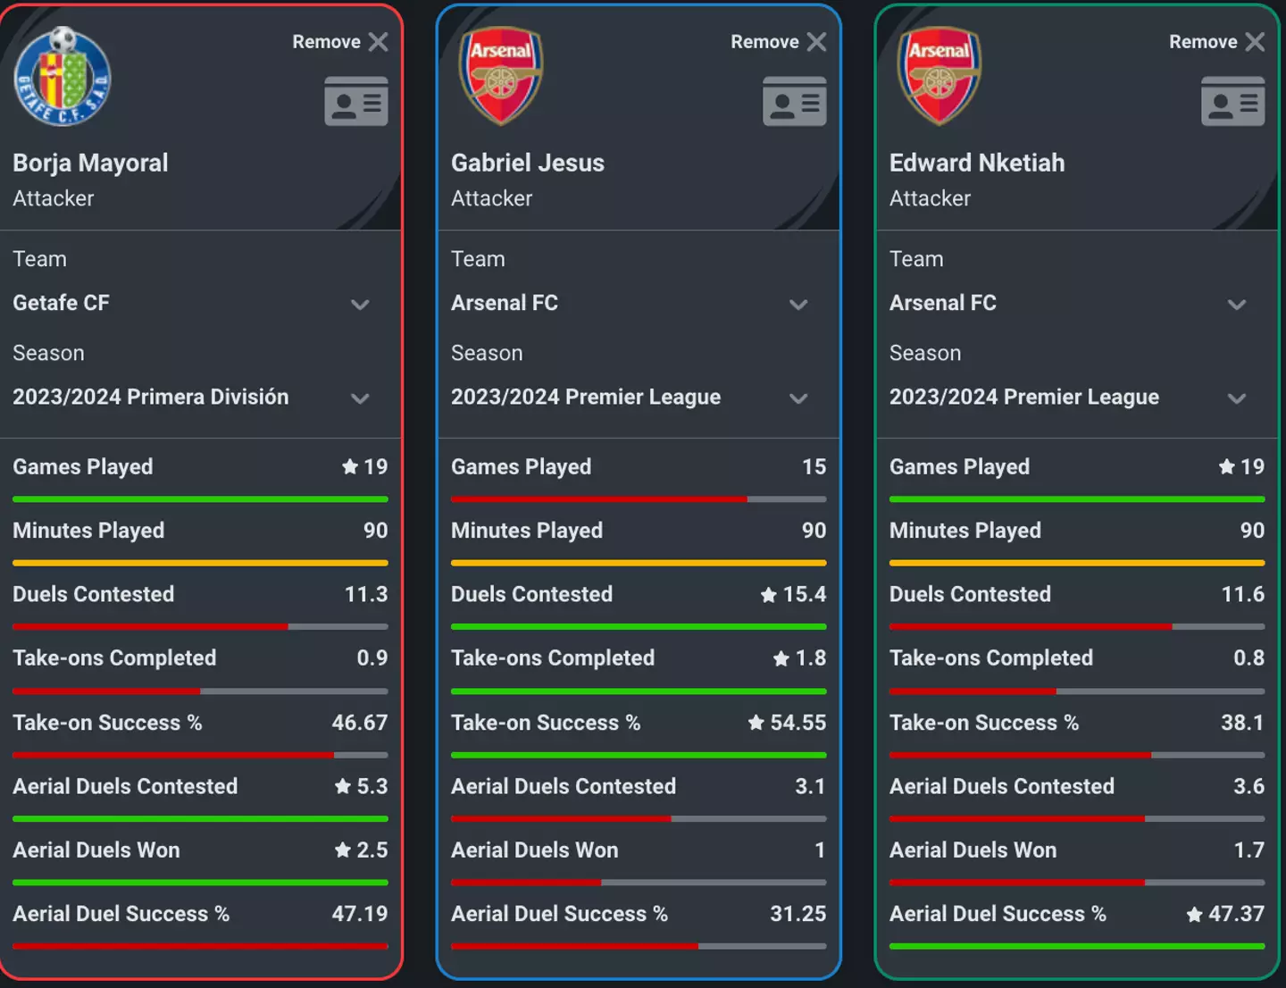This screenshot has height=988, width=1286.
Task: Open Gabriel Jesus's profile card icon
Action: coord(794,101)
